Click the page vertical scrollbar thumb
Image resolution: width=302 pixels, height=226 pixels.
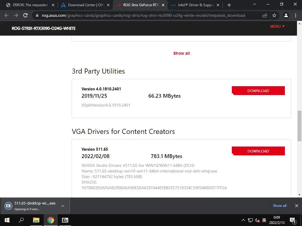(x=299, y=126)
